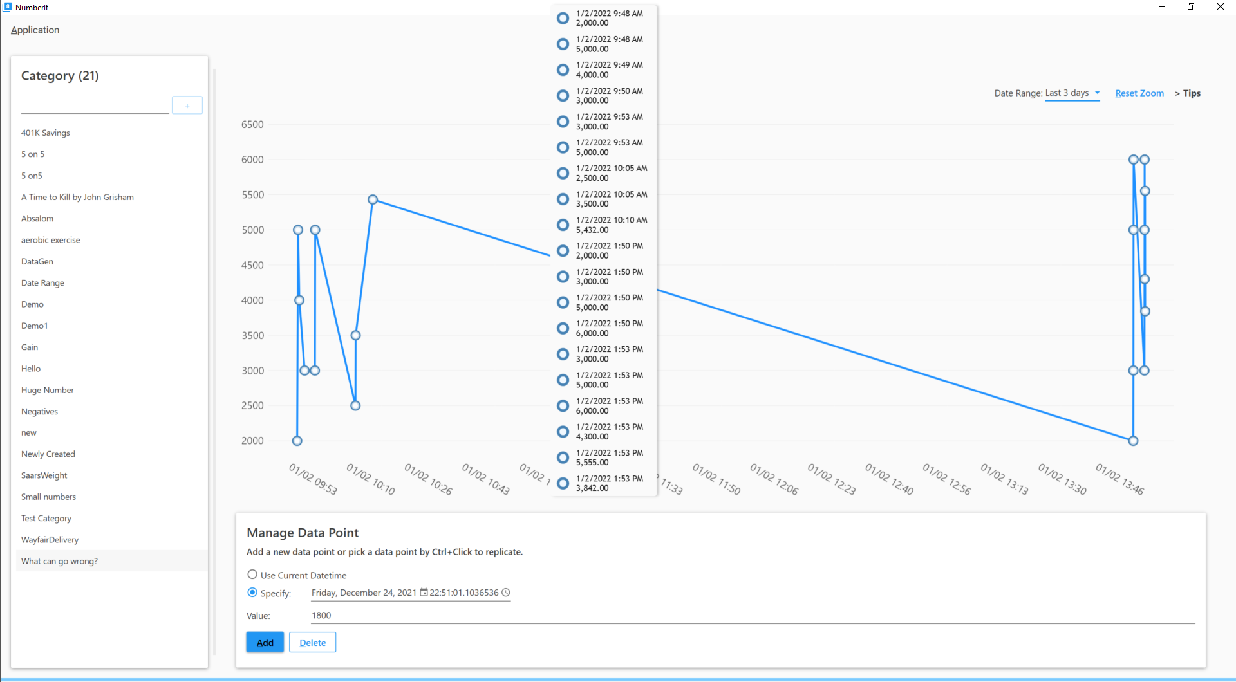Select the Use Current Datetime radio button
The image size is (1236, 682).
click(252, 575)
